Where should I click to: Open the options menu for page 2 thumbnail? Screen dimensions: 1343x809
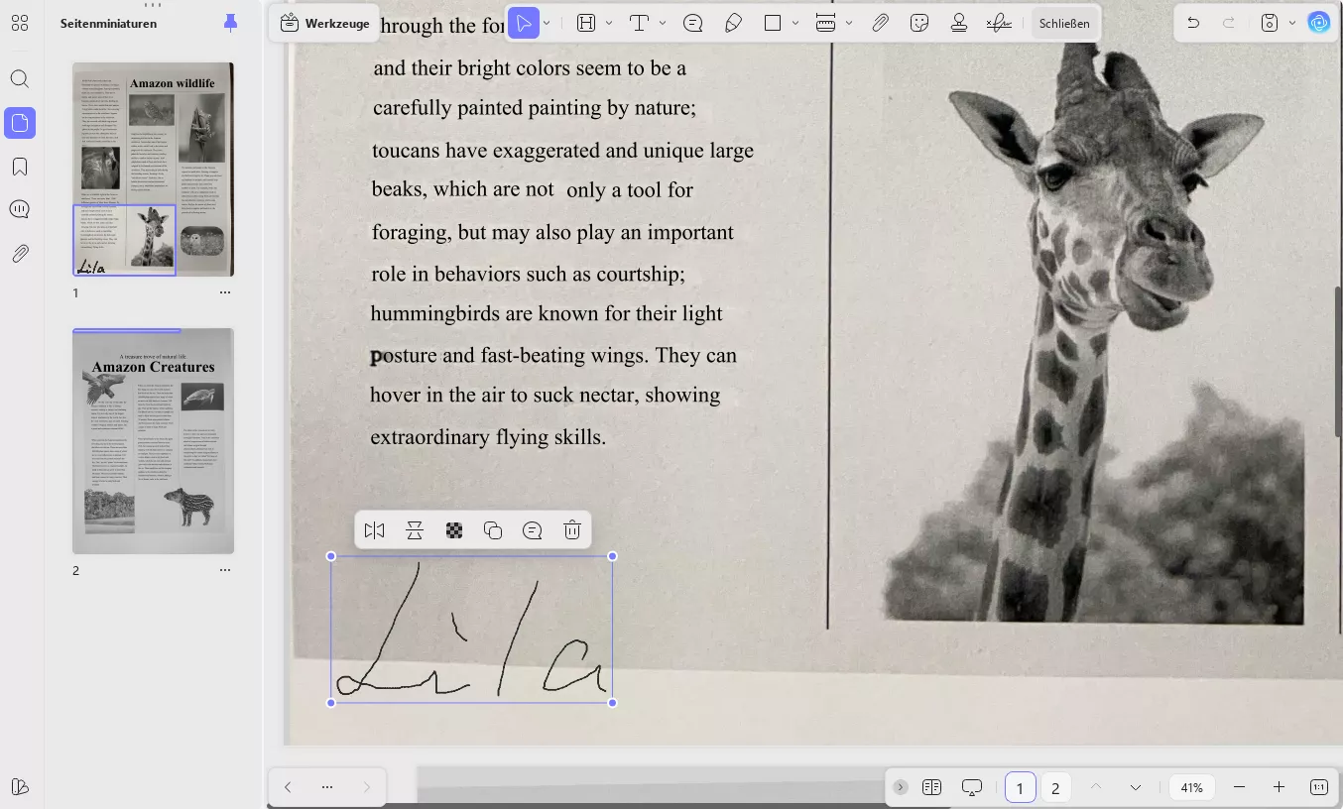pyautogui.click(x=225, y=570)
